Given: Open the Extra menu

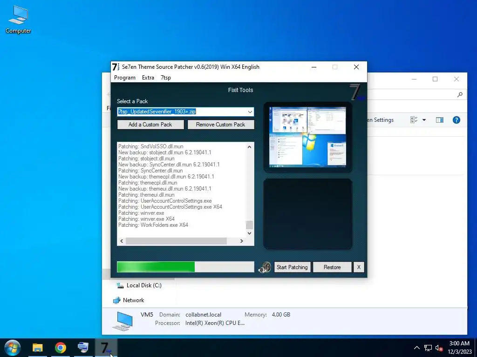Looking at the screenshot, I should (148, 78).
